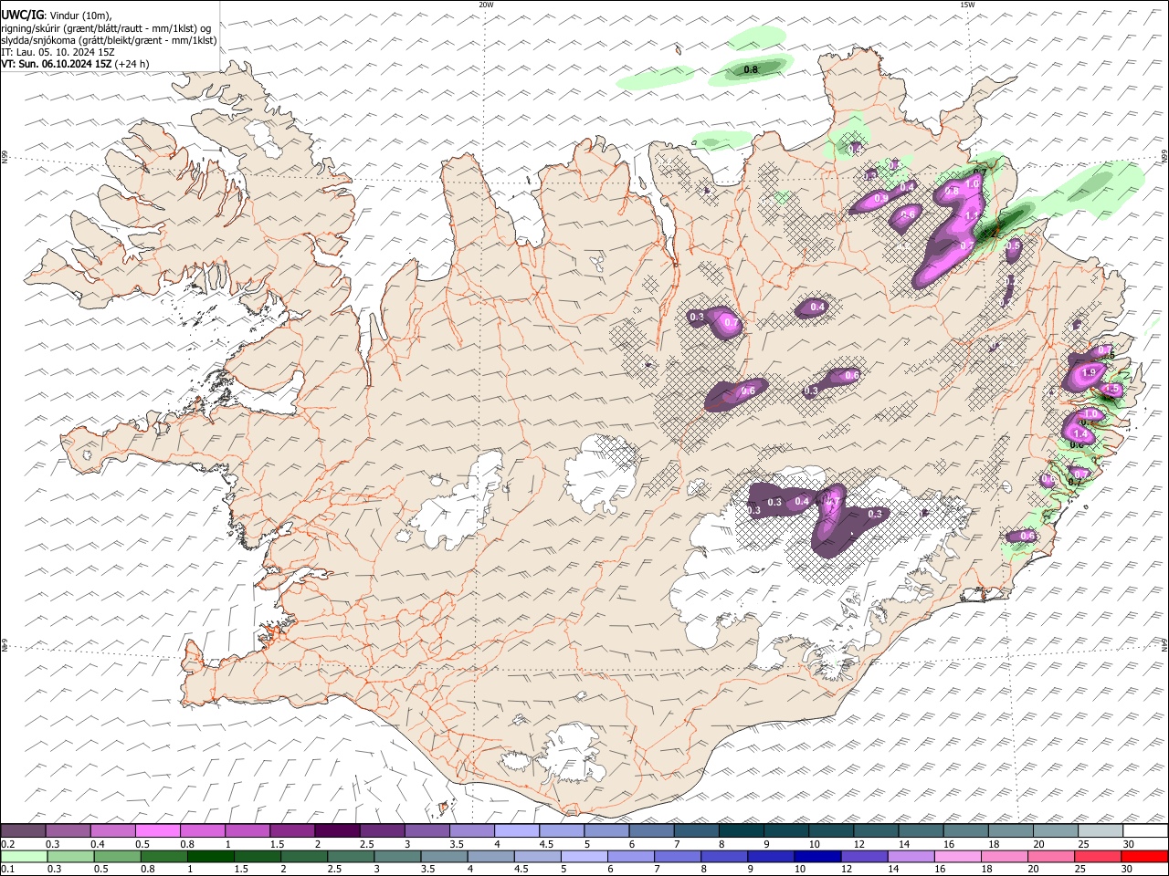Click the white top-row swatch labeled 30
1169x876 pixels.
1146,831
